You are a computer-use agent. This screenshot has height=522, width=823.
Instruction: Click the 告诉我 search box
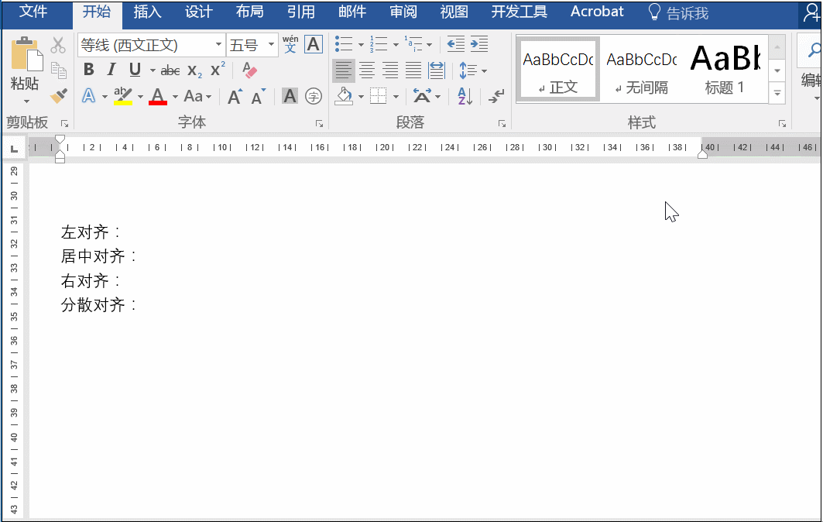(679, 12)
